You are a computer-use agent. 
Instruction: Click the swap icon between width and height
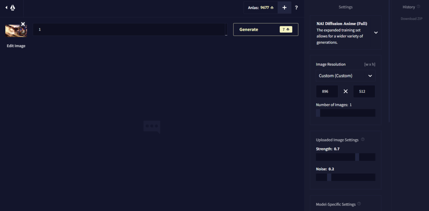(x=346, y=91)
